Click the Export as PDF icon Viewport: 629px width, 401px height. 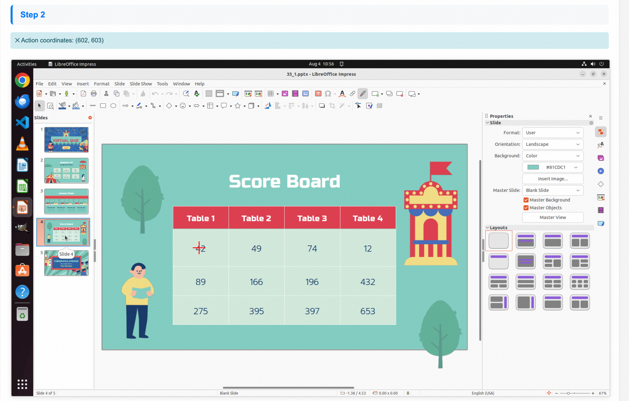[x=83, y=94]
